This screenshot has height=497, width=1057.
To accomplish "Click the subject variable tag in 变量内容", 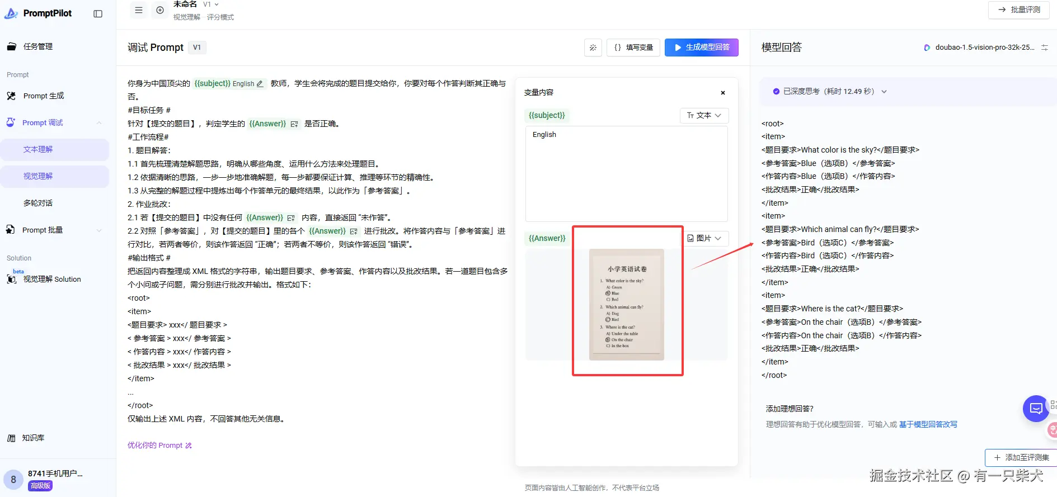I will (x=547, y=115).
